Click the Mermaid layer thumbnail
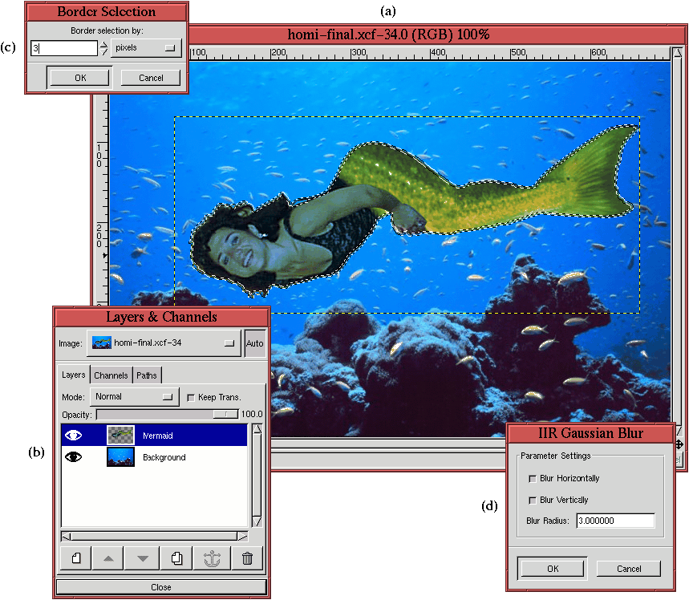 coord(120,435)
